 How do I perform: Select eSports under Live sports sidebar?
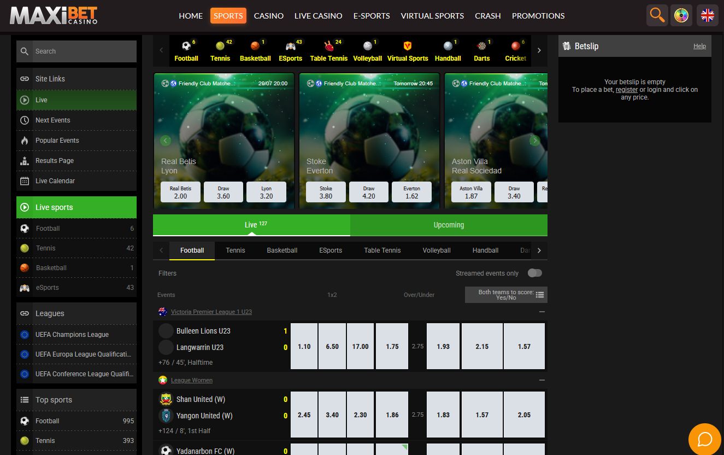(76, 288)
